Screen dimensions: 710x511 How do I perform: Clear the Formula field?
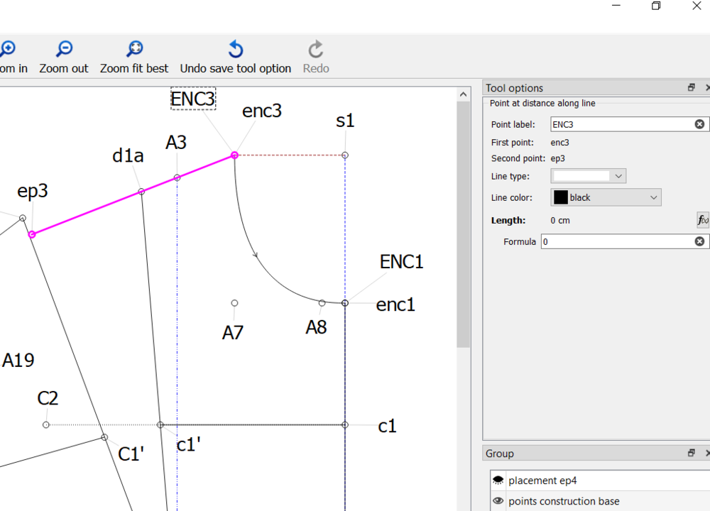(x=699, y=241)
